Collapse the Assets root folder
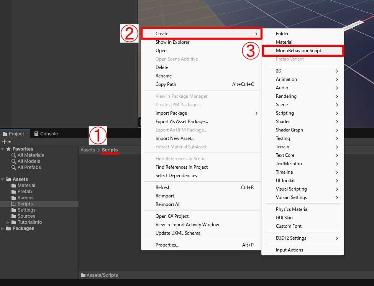The width and height of the screenshot is (374, 286). [x=3, y=179]
